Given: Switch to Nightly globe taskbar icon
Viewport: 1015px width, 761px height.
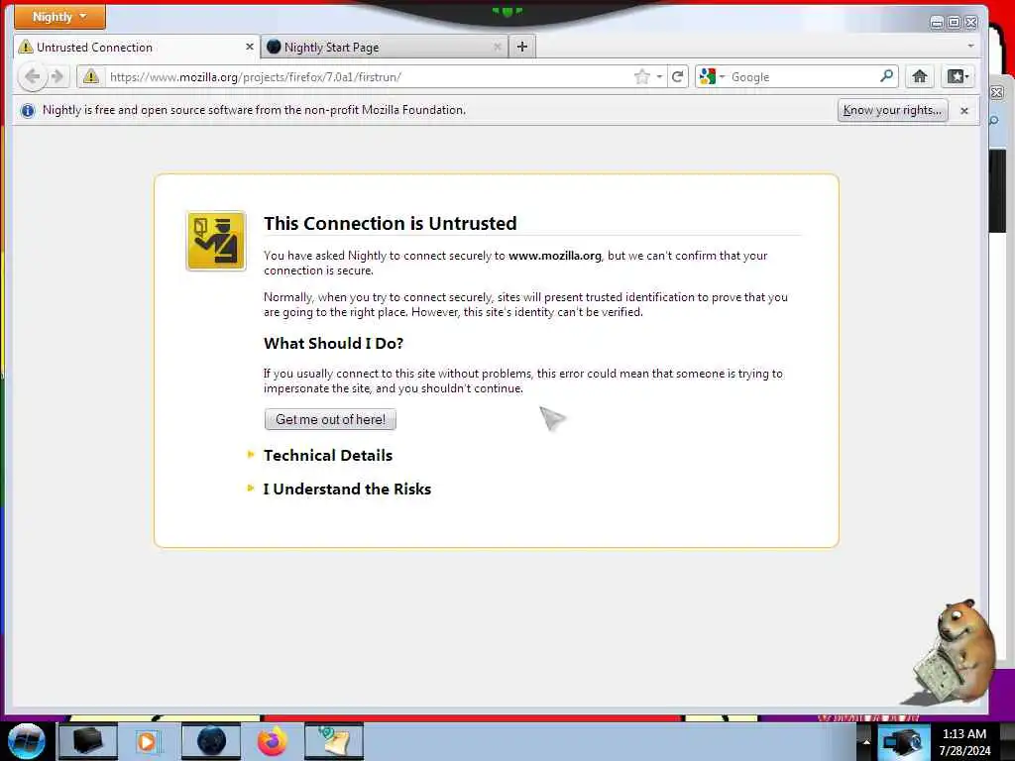Looking at the screenshot, I should point(211,741).
